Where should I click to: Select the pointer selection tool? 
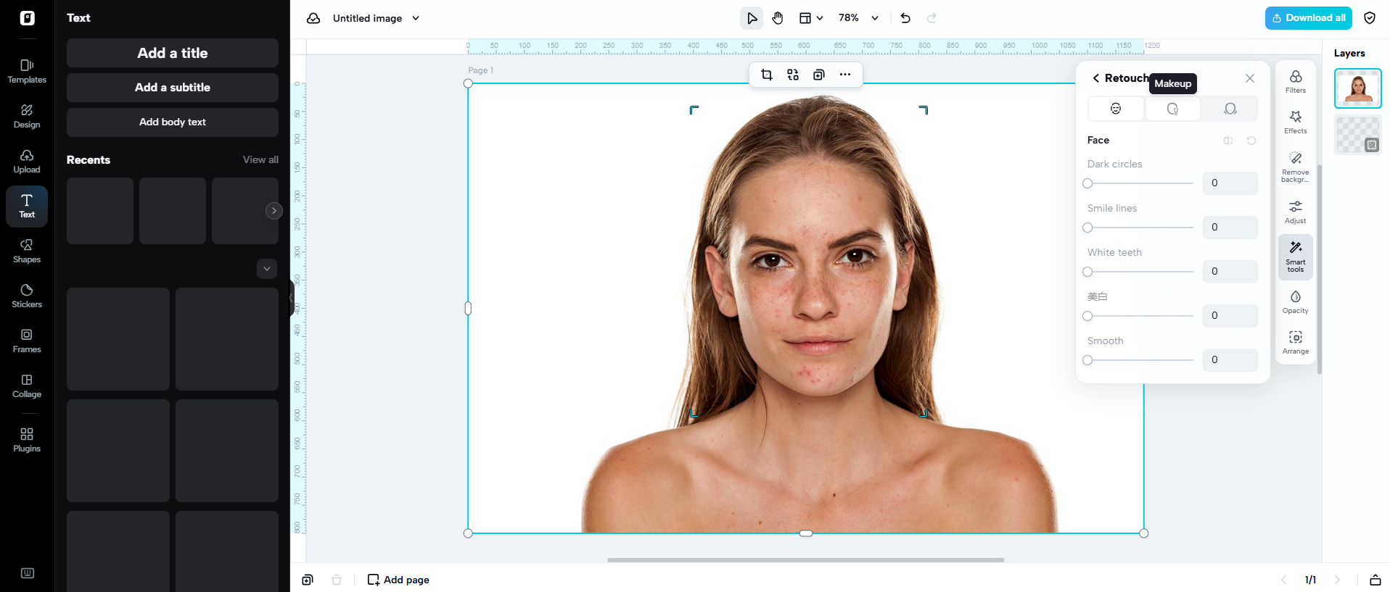coord(752,18)
